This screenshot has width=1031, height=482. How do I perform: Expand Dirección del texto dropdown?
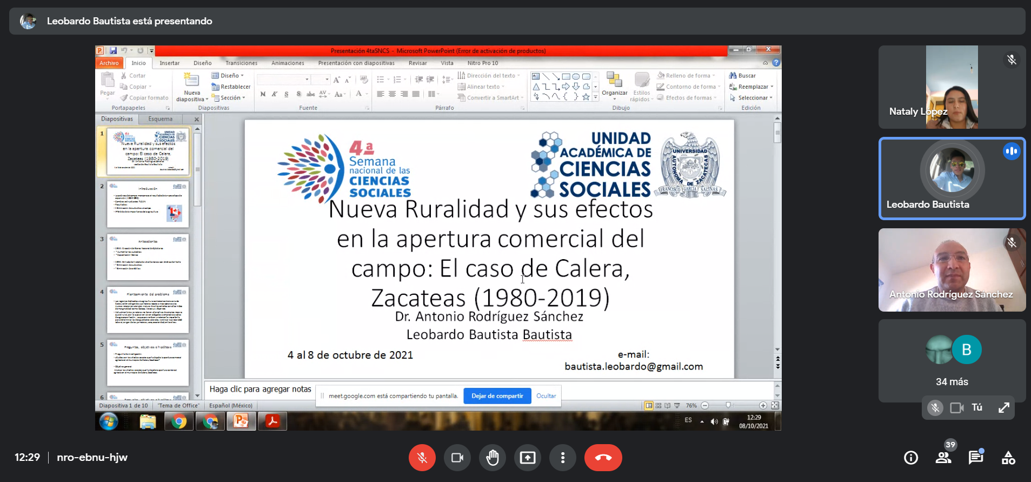(x=489, y=76)
